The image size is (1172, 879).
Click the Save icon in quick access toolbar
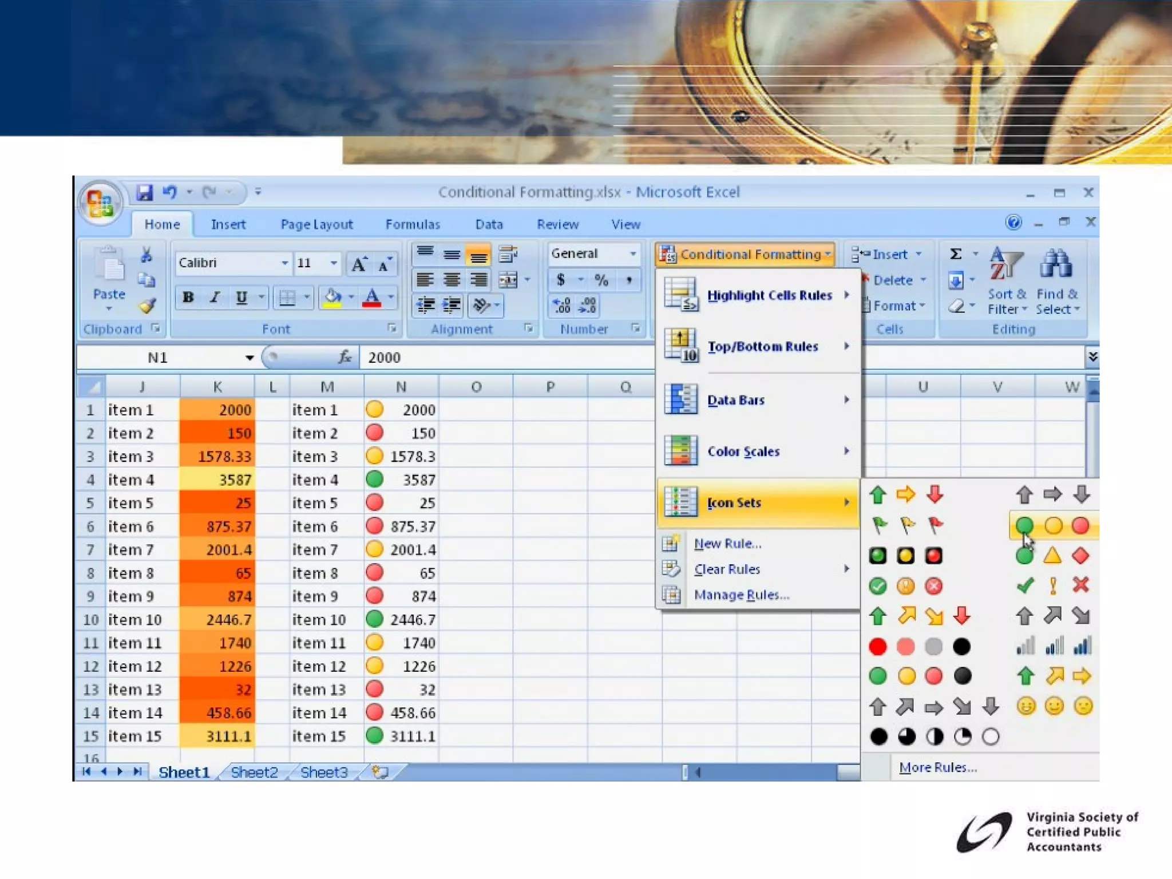(144, 192)
